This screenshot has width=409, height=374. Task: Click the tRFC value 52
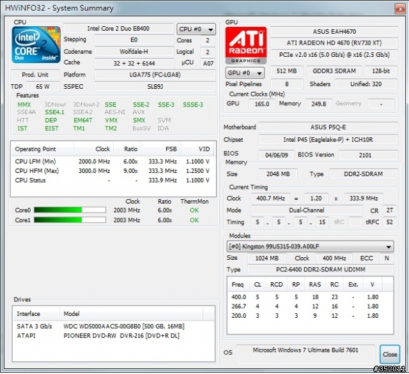pos(389,222)
